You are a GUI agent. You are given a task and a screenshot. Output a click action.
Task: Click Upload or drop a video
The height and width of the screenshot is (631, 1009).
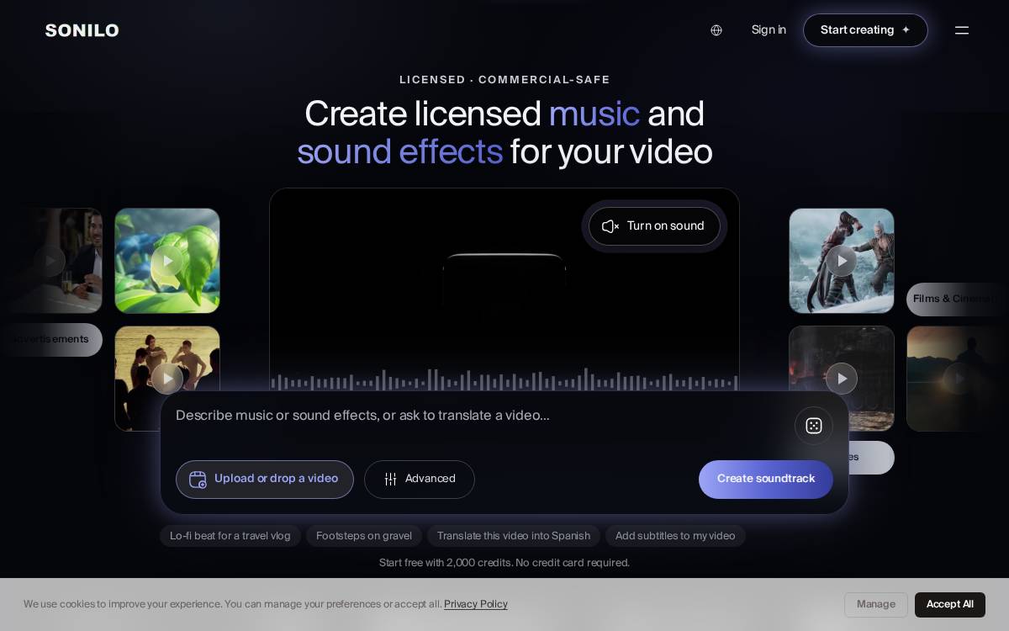[265, 479]
